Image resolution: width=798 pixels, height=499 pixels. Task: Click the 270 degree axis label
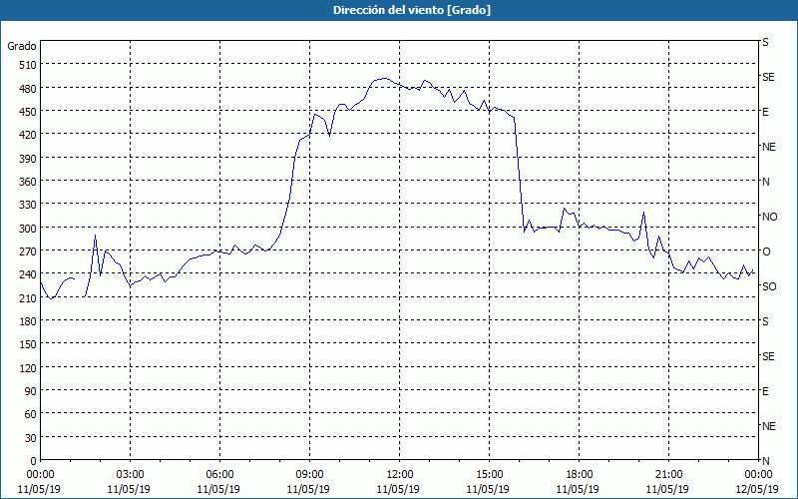[29, 251]
